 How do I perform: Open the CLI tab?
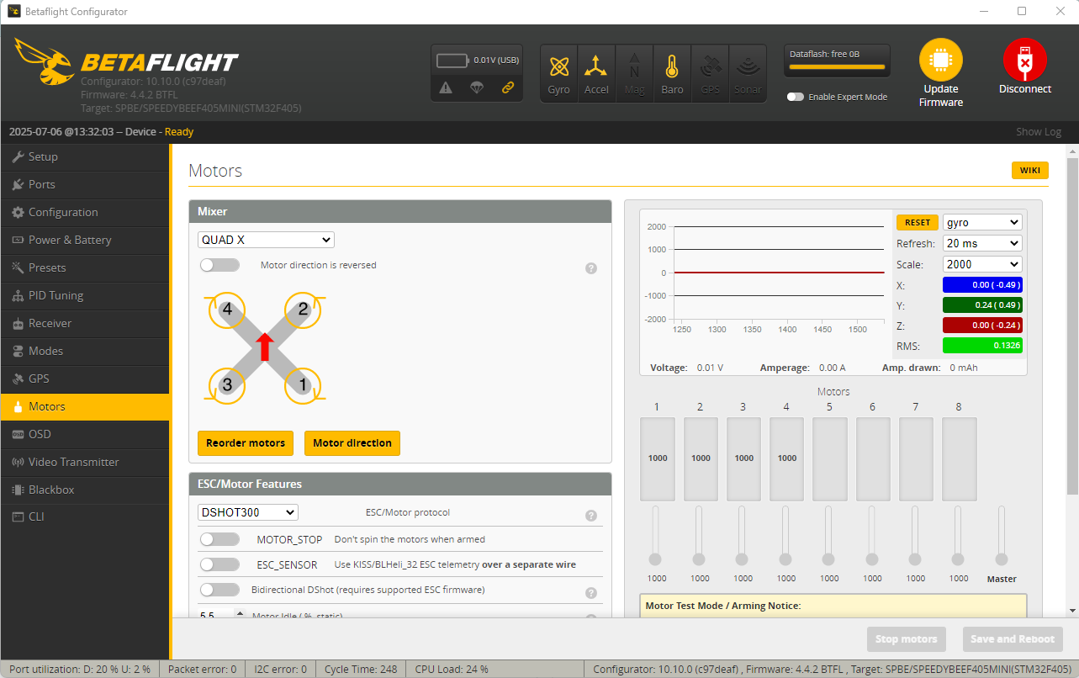coord(85,516)
